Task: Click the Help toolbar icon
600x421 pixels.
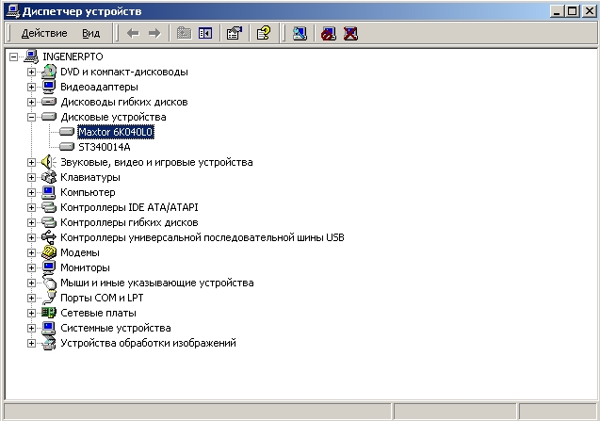Action: tap(264, 33)
